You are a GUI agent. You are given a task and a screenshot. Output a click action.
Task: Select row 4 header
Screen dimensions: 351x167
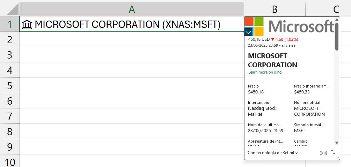[10, 70]
